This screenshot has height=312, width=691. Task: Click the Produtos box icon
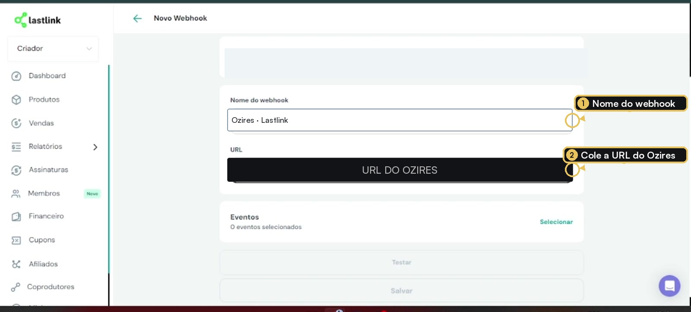(x=16, y=100)
